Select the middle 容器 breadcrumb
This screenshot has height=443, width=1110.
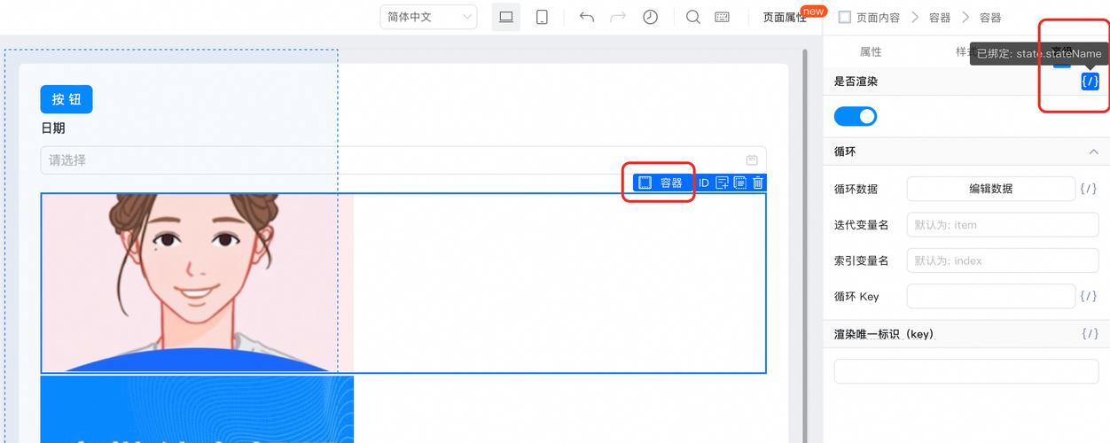(x=939, y=18)
